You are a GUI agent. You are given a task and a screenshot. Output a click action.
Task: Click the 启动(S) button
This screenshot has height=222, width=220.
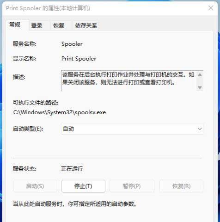[x=35, y=186]
